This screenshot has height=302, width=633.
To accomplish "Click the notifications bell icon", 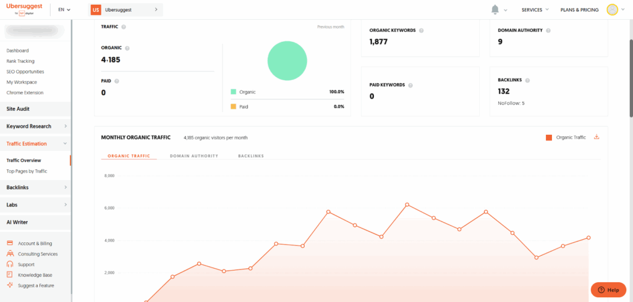I will pyautogui.click(x=495, y=9).
